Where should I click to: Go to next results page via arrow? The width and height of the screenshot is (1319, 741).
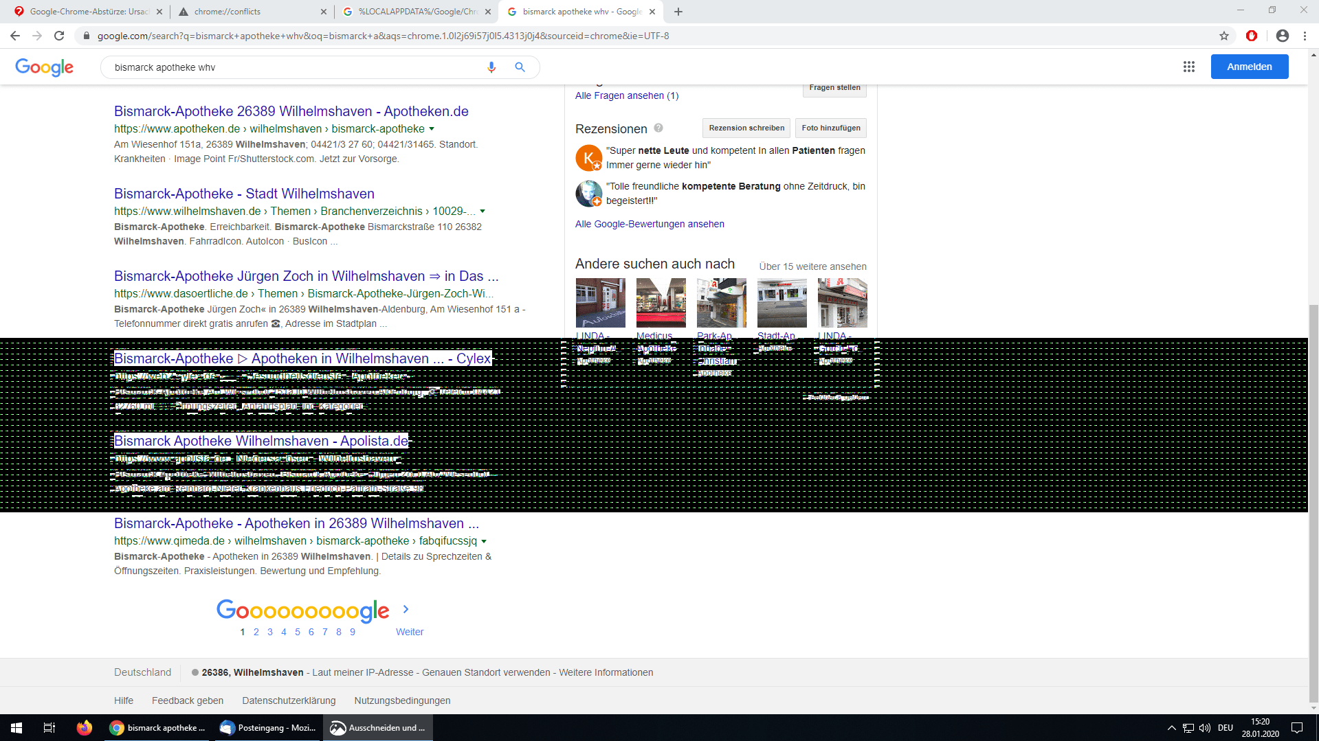tap(406, 609)
